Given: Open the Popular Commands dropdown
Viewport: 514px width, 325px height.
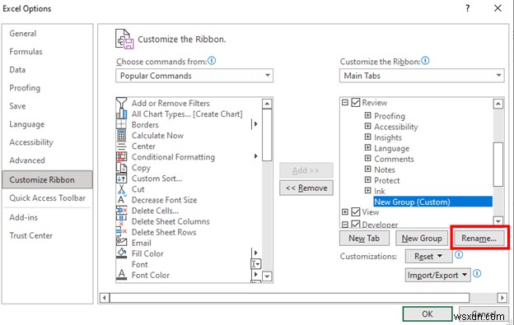Looking at the screenshot, I should [x=194, y=76].
